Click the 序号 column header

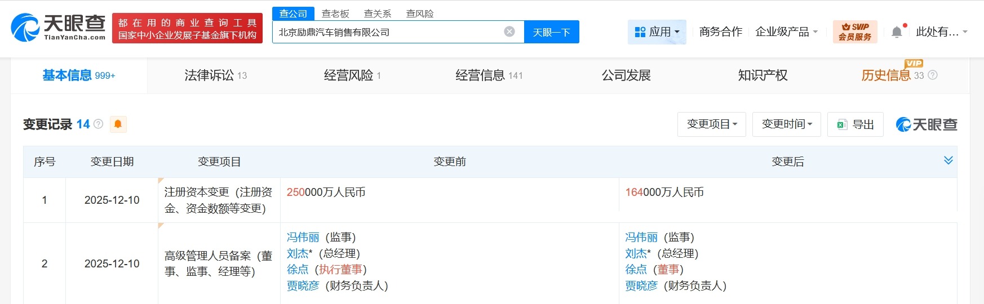[45, 162]
